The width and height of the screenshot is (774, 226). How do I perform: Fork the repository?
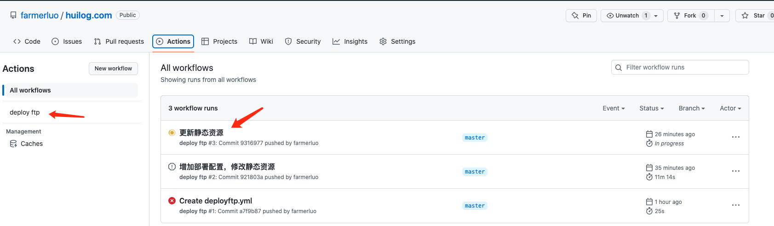(x=690, y=16)
